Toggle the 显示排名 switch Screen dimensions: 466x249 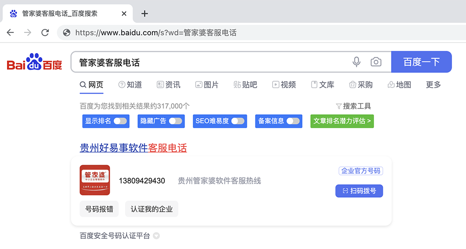[120, 121]
